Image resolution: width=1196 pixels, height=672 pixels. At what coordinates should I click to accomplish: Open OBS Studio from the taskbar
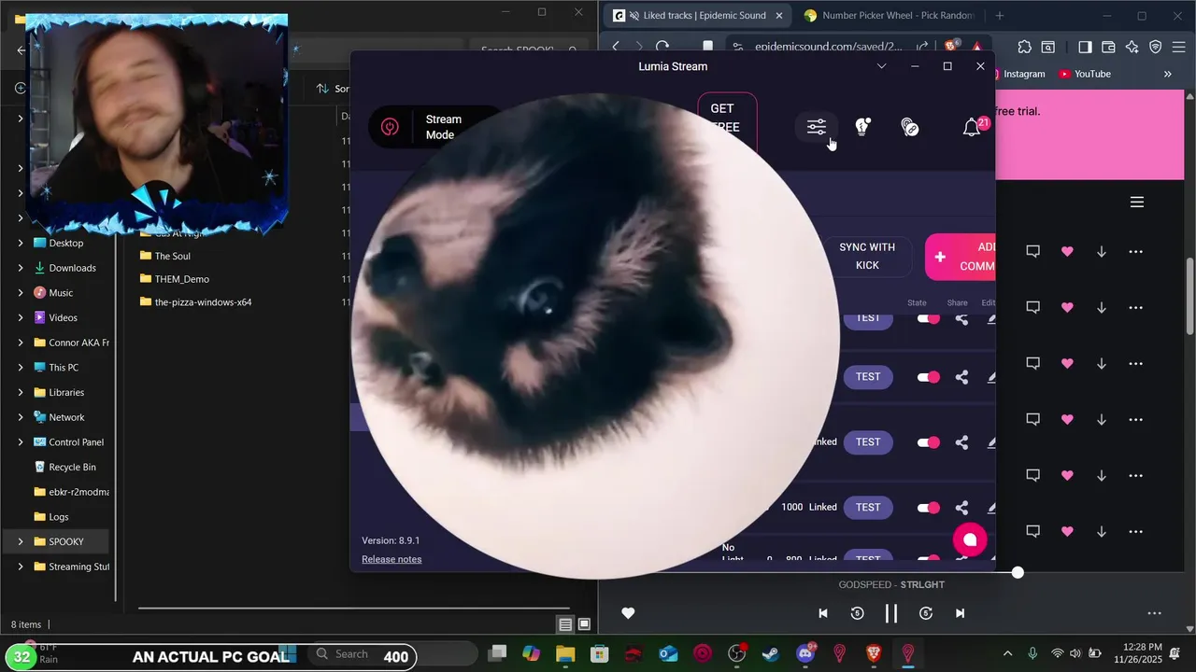point(737,654)
